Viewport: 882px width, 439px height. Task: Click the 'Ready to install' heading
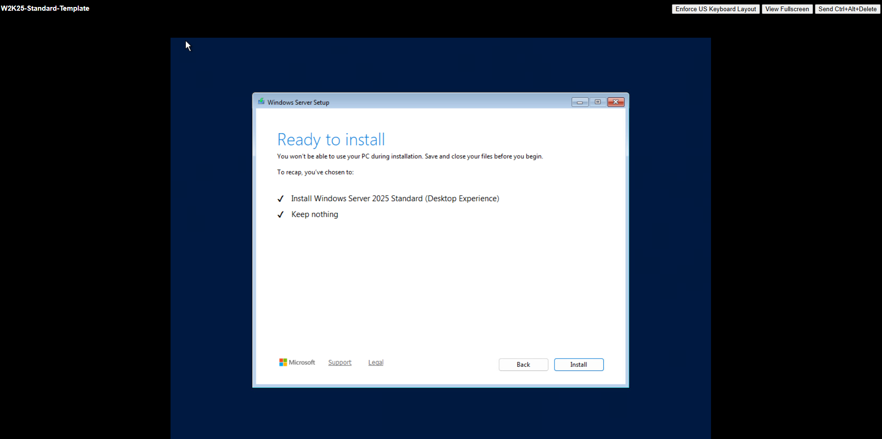331,140
